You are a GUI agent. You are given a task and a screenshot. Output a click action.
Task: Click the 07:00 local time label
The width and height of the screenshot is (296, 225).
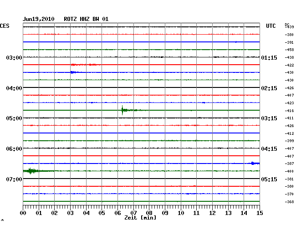click(x=14, y=179)
